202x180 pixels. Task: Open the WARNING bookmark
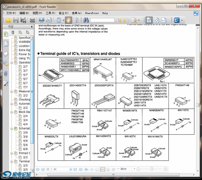click(x=24, y=42)
